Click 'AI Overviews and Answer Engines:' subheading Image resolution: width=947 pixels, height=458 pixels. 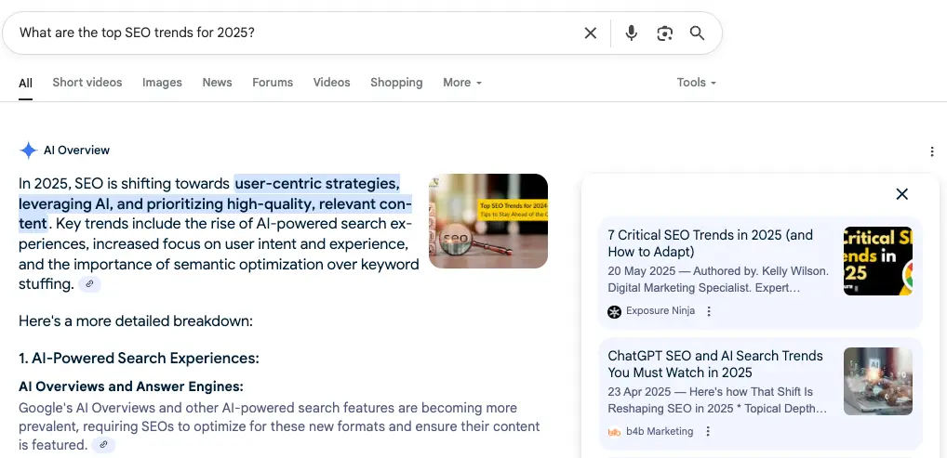pyautogui.click(x=131, y=386)
